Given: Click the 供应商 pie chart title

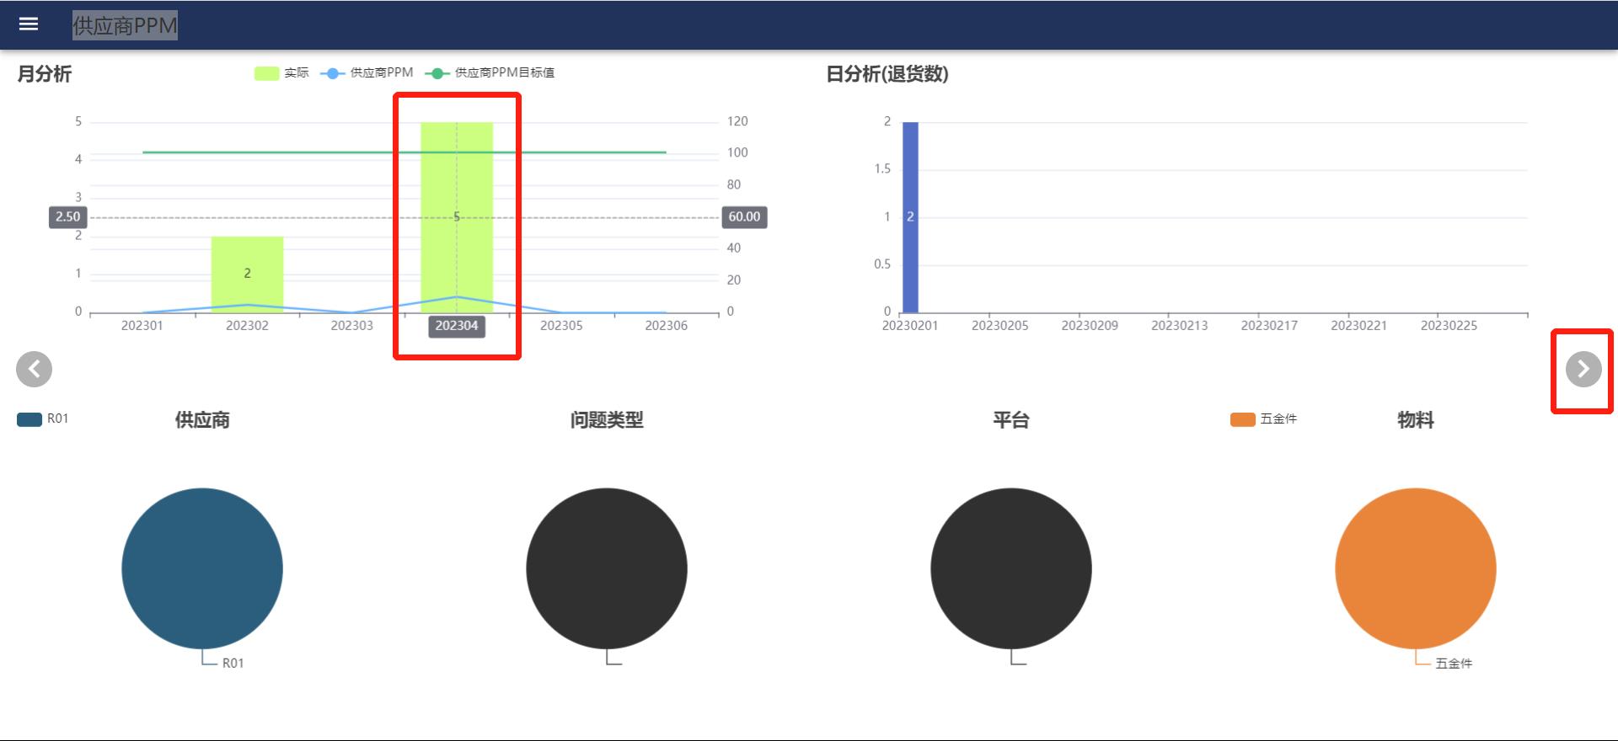Looking at the screenshot, I should click(202, 420).
